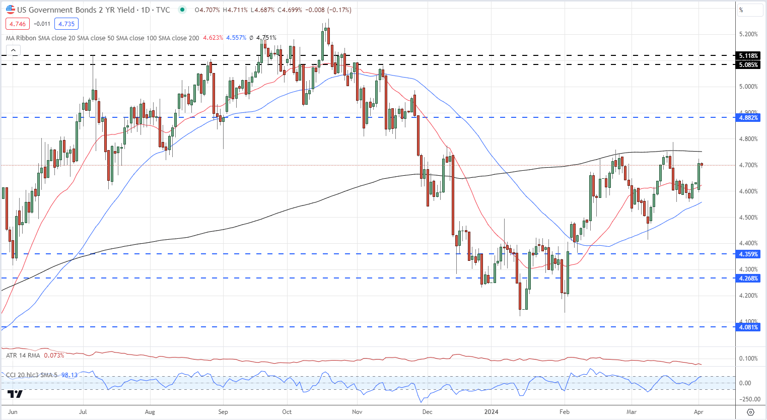Image resolution: width=767 pixels, height=420 pixels.
Task: Click the high value H4.711%
Action: (x=235, y=10)
